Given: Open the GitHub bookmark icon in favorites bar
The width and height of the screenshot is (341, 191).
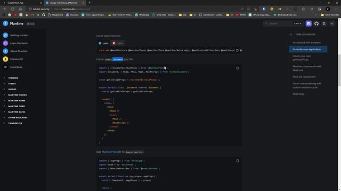Looking at the screenshot, I should click(x=44, y=15).
